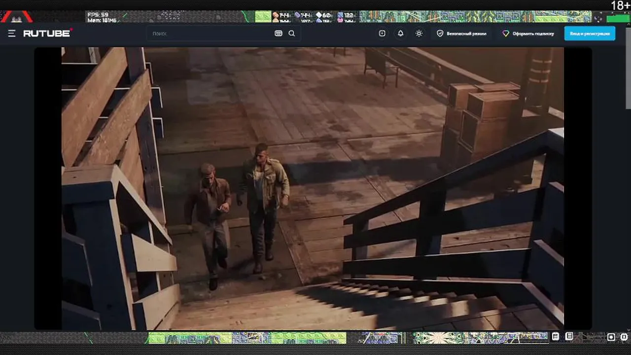Screen dimensions: 631x355
Task: Open the Rutube hamburger menu
Action: (x=12, y=34)
